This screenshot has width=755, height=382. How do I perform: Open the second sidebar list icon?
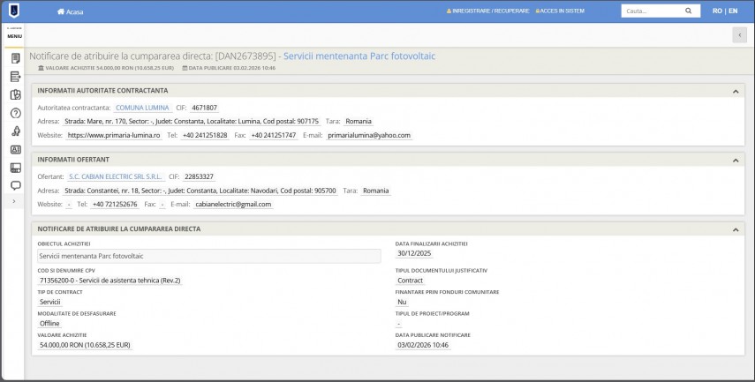(15, 77)
